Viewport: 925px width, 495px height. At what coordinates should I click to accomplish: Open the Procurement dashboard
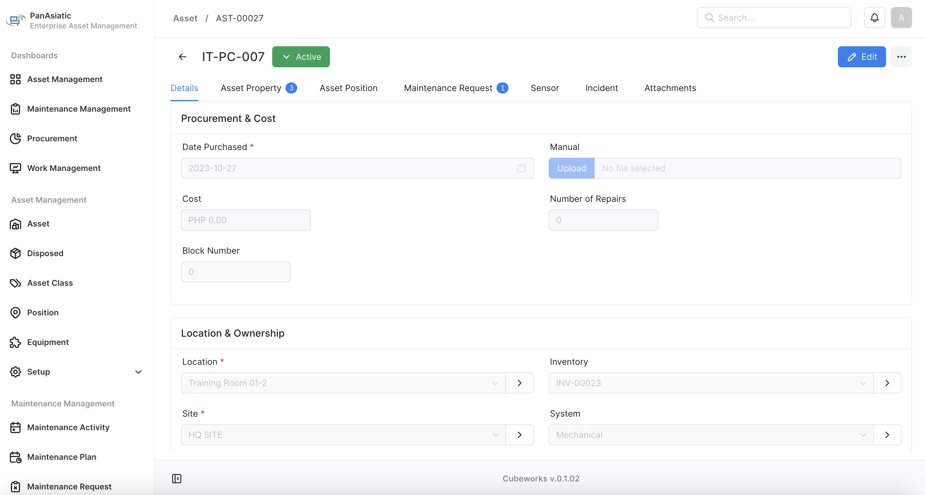[52, 139]
